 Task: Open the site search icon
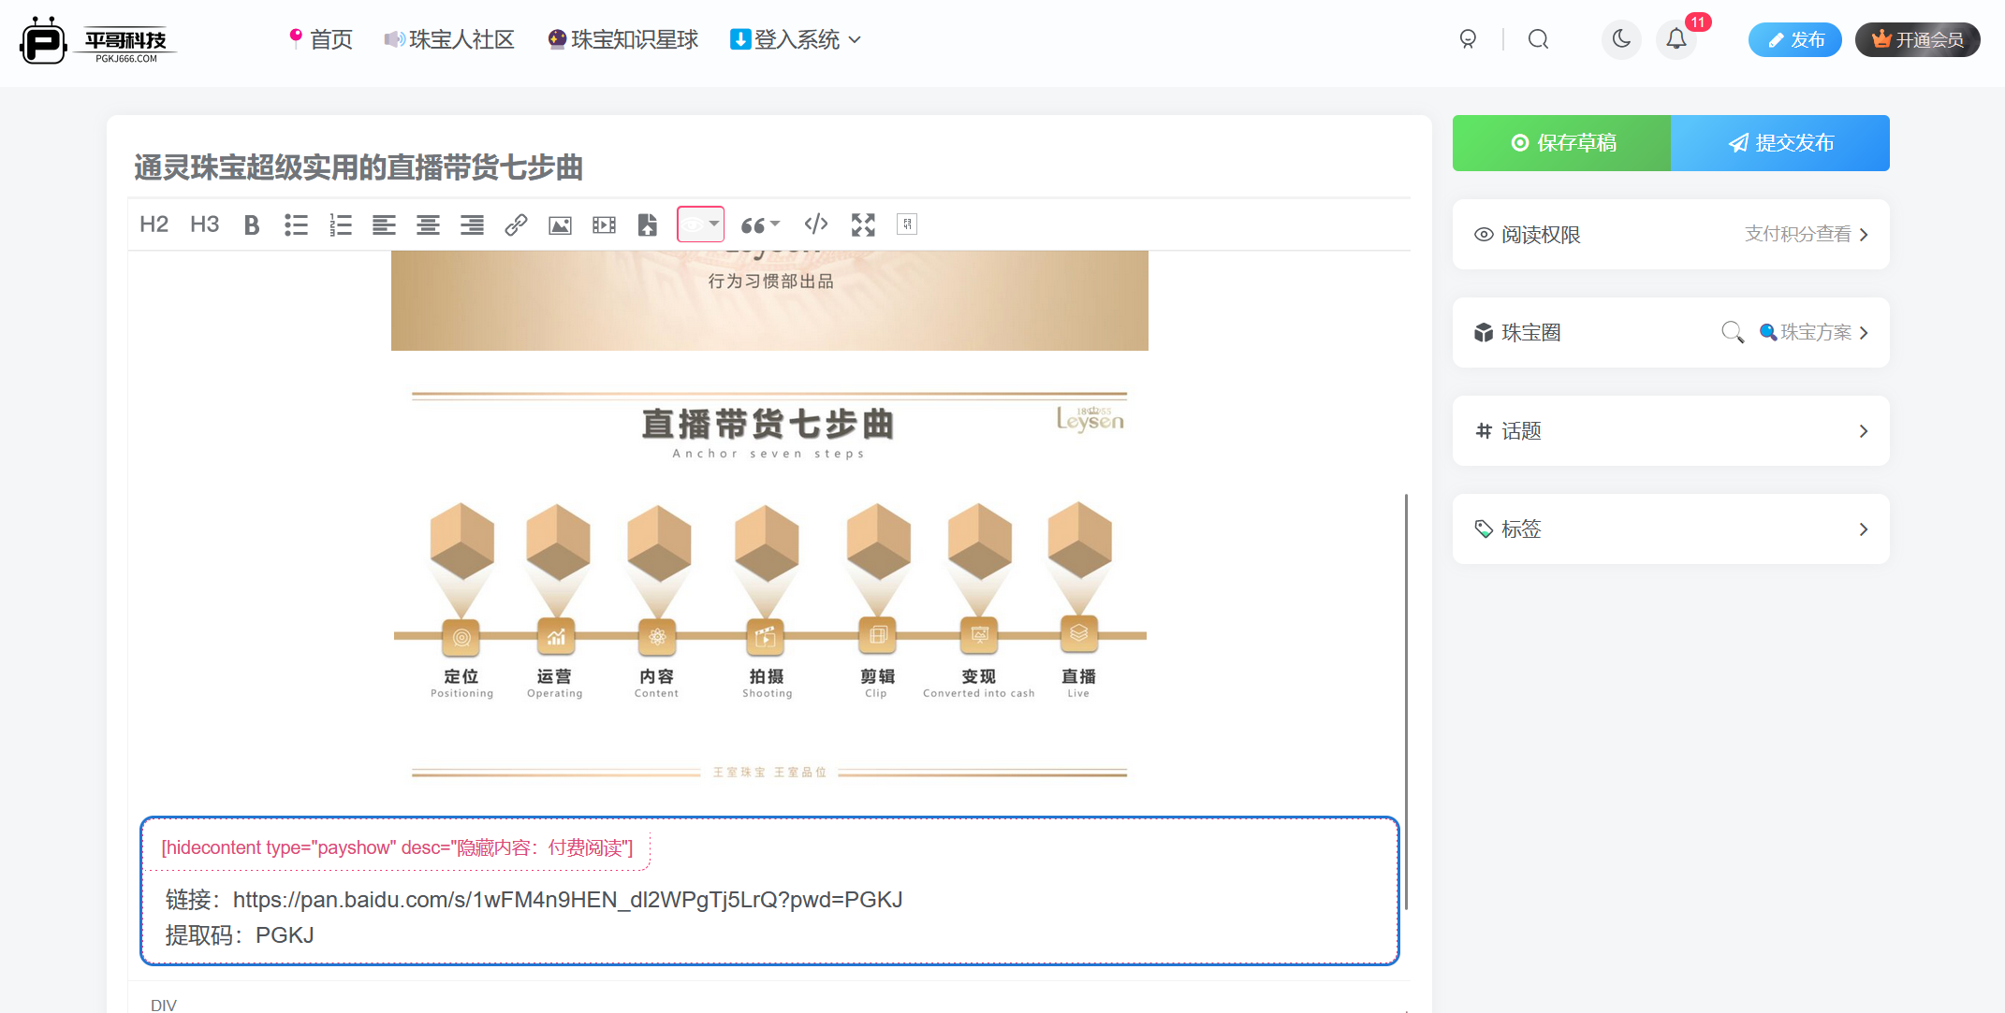click(x=1538, y=39)
